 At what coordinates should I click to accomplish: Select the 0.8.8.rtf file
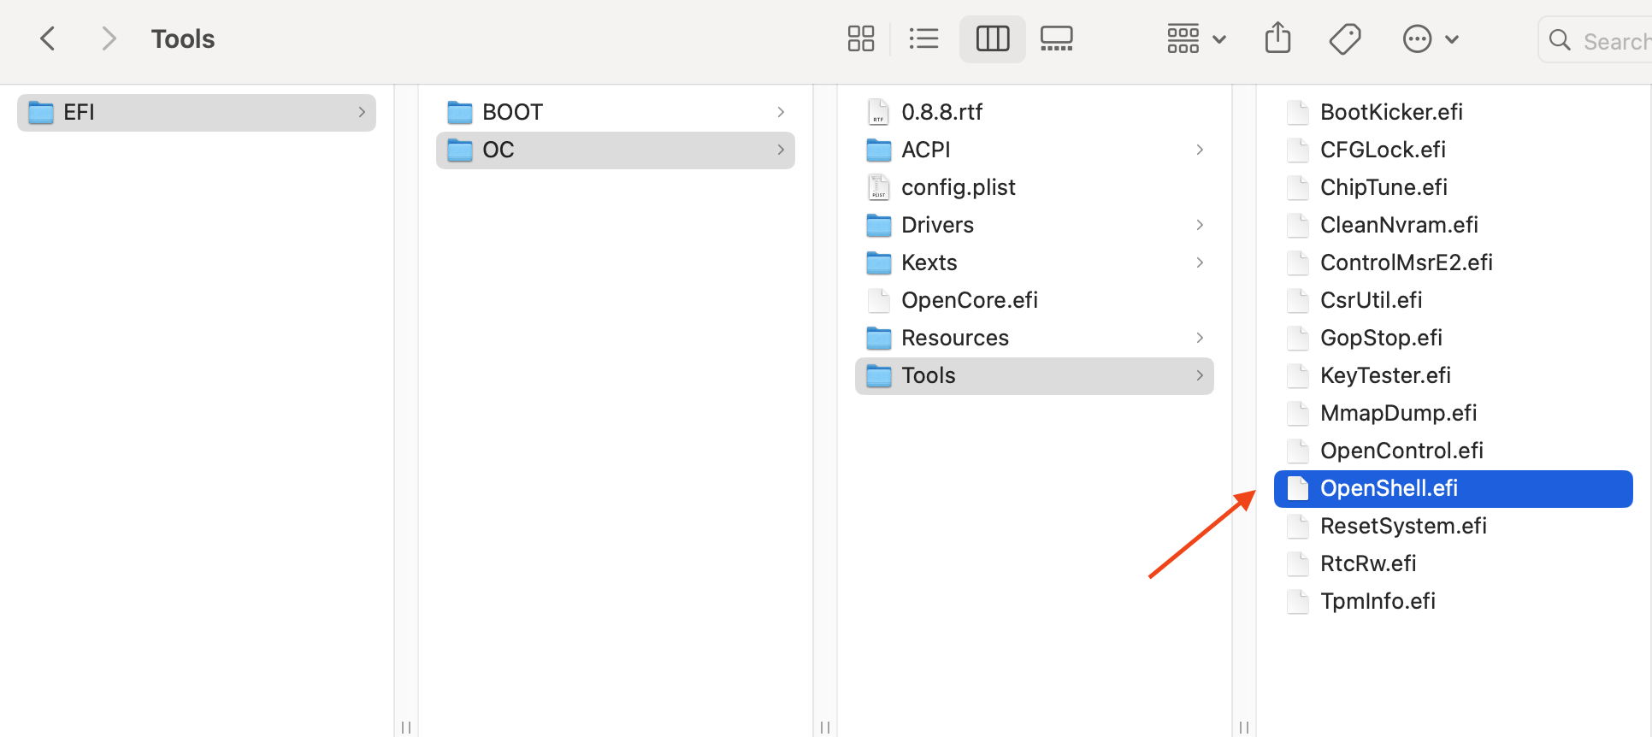pos(1035,112)
